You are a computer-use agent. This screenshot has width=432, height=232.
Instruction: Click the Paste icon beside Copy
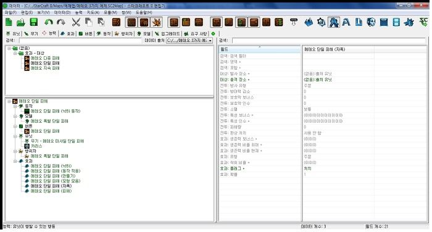point(101,22)
